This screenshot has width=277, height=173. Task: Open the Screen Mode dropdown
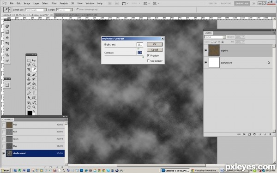pyautogui.click(x=156, y=3)
